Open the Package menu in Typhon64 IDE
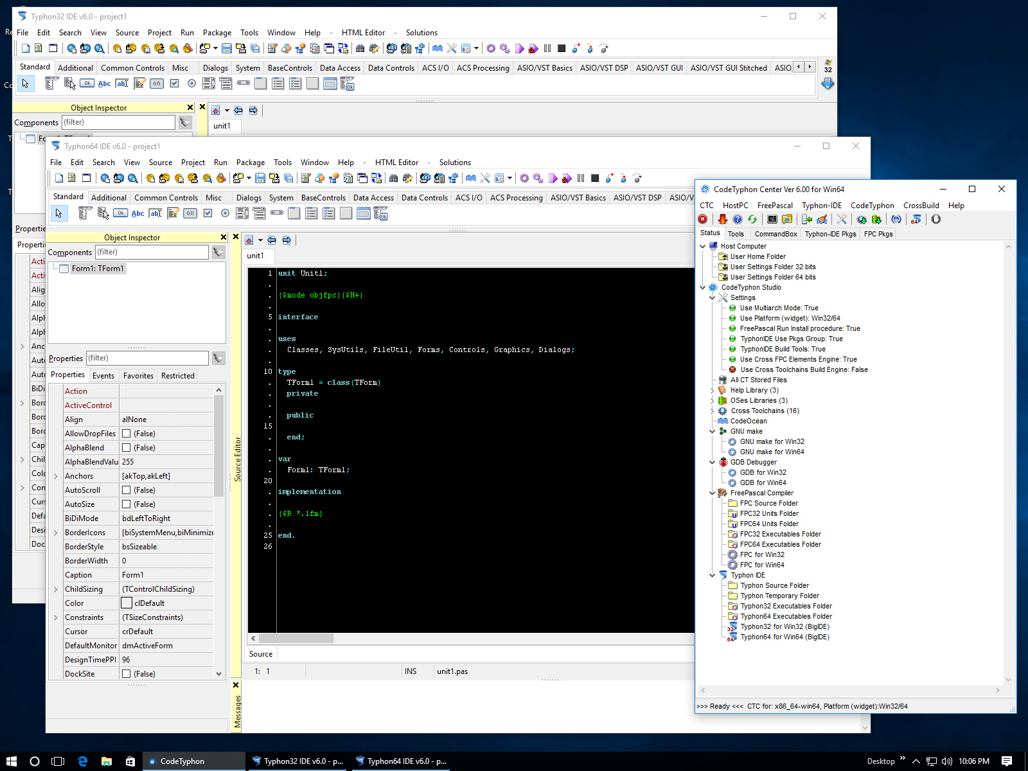Image resolution: width=1028 pixels, height=771 pixels. click(251, 163)
